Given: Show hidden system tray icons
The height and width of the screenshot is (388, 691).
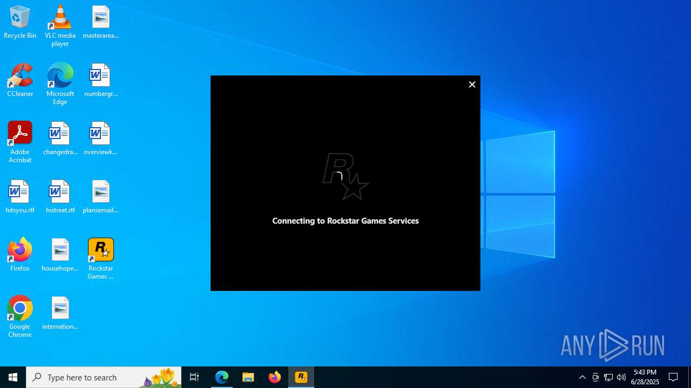Looking at the screenshot, I should [x=582, y=377].
